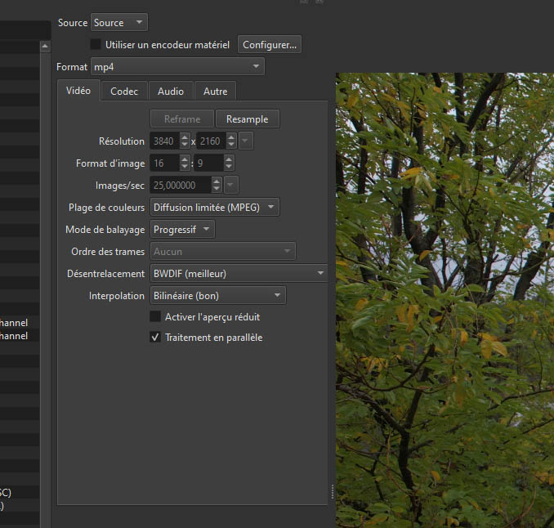Open the Ordre des trames dropdown

[222, 252]
